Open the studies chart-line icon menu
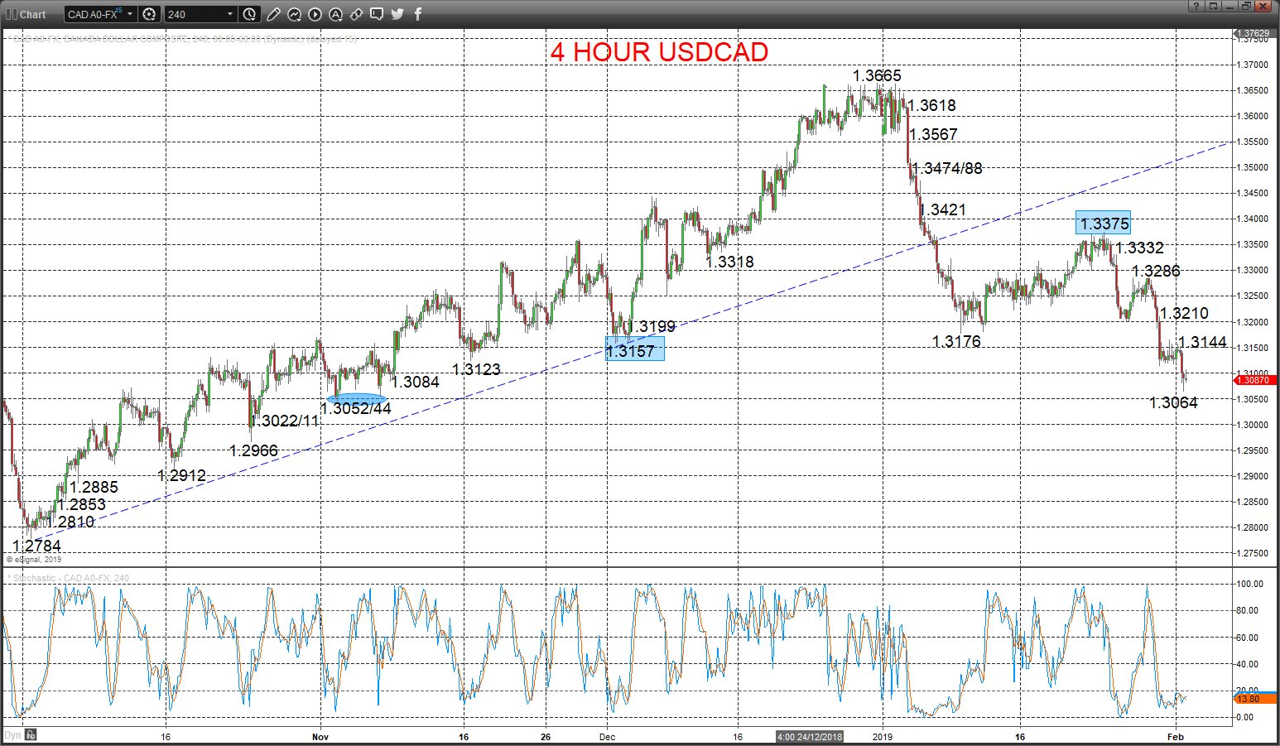The height and width of the screenshot is (746, 1280). [294, 14]
